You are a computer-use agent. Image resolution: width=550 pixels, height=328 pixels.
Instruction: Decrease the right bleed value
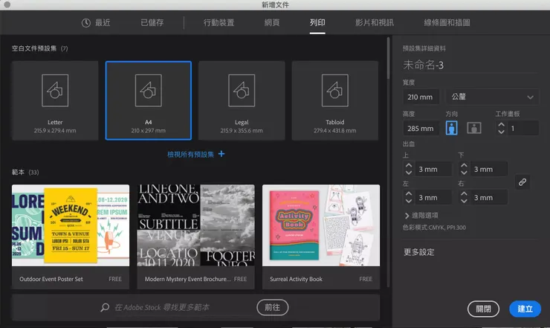point(464,201)
